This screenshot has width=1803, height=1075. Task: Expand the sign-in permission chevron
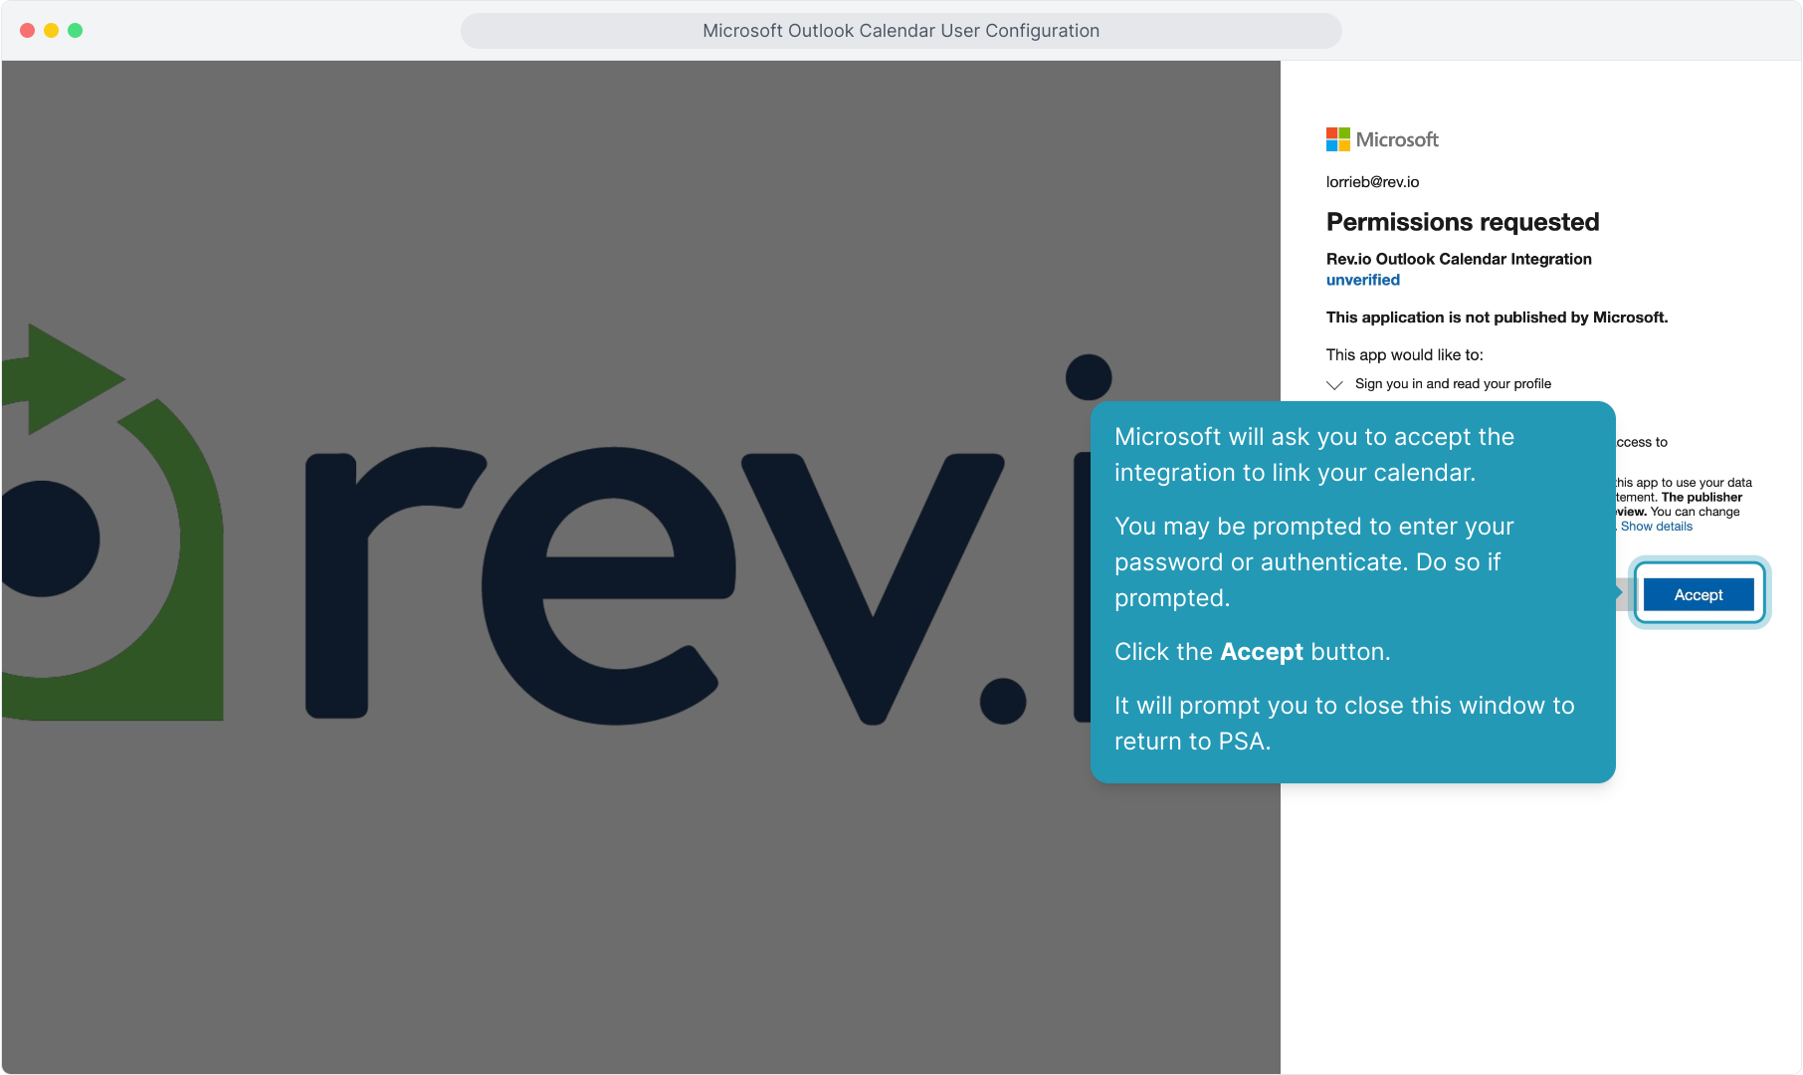[1334, 384]
